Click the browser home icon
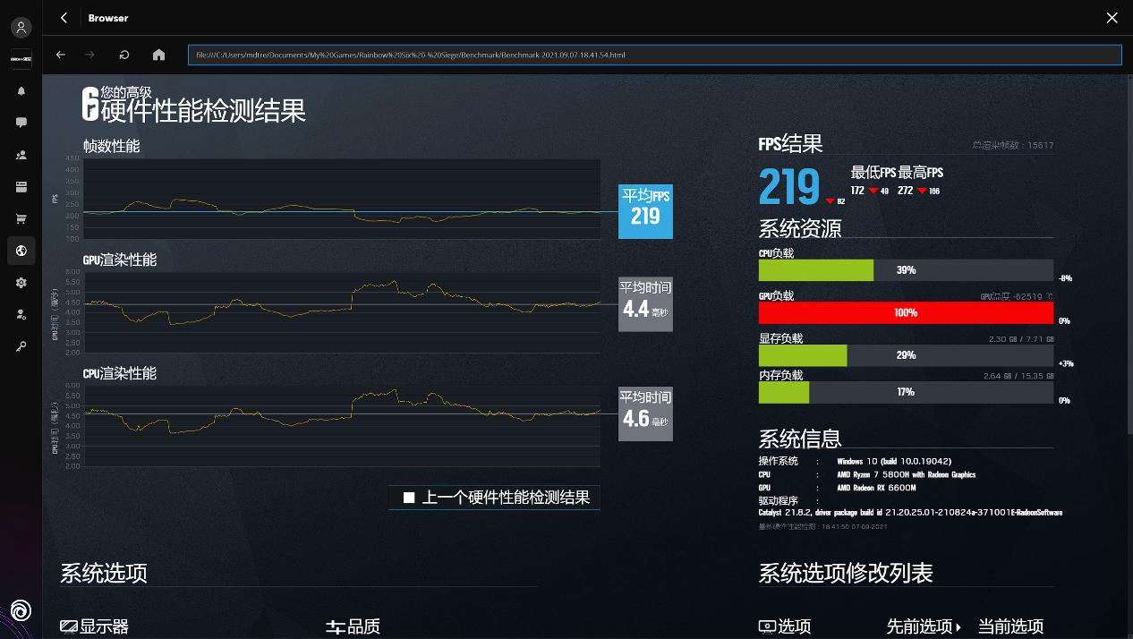The width and height of the screenshot is (1133, 639). click(158, 55)
